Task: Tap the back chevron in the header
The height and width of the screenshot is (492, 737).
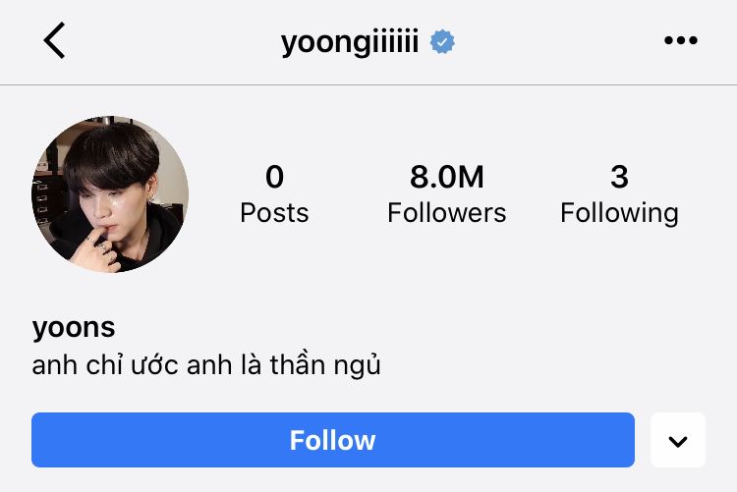Action: (x=54, y=40)
